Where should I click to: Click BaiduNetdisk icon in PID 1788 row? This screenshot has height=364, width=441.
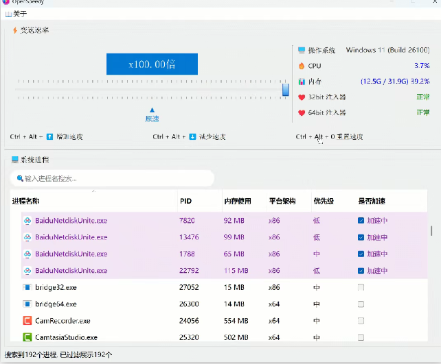tap(27, 254)
